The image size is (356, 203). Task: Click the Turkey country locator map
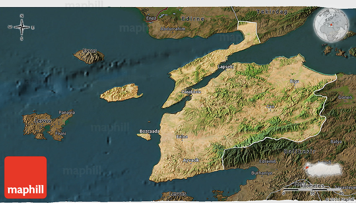(x=323, y=168)
